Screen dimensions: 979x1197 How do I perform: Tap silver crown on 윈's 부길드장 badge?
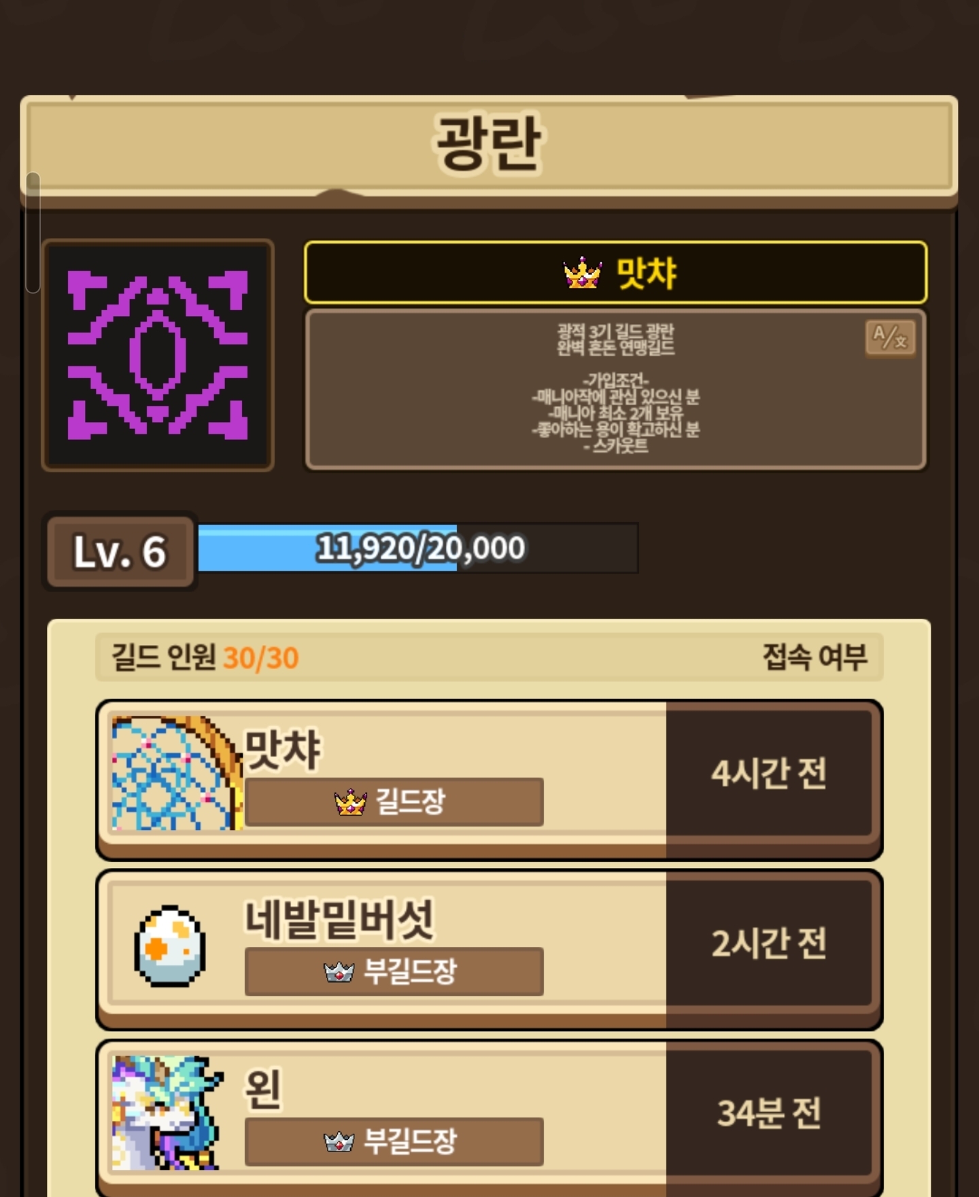coord(339,1141)
